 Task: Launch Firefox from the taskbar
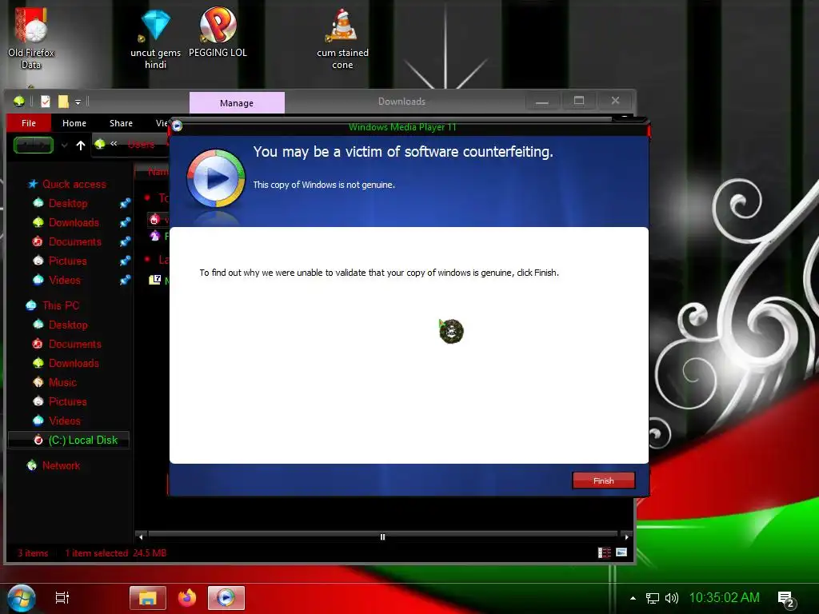click(187, 598)
